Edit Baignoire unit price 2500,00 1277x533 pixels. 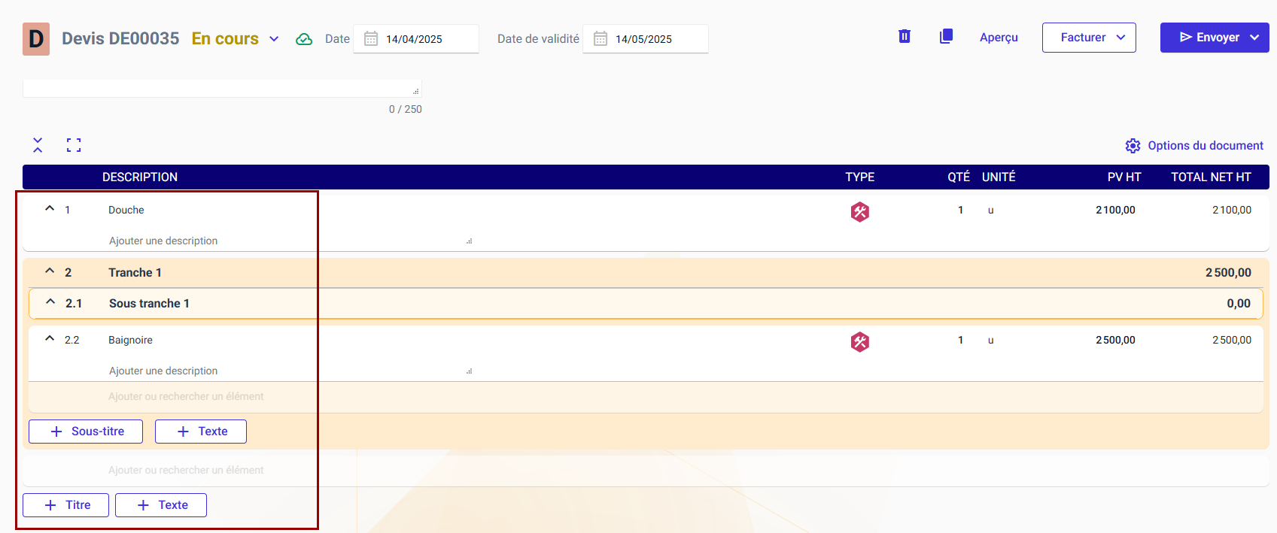(1115, 340)
